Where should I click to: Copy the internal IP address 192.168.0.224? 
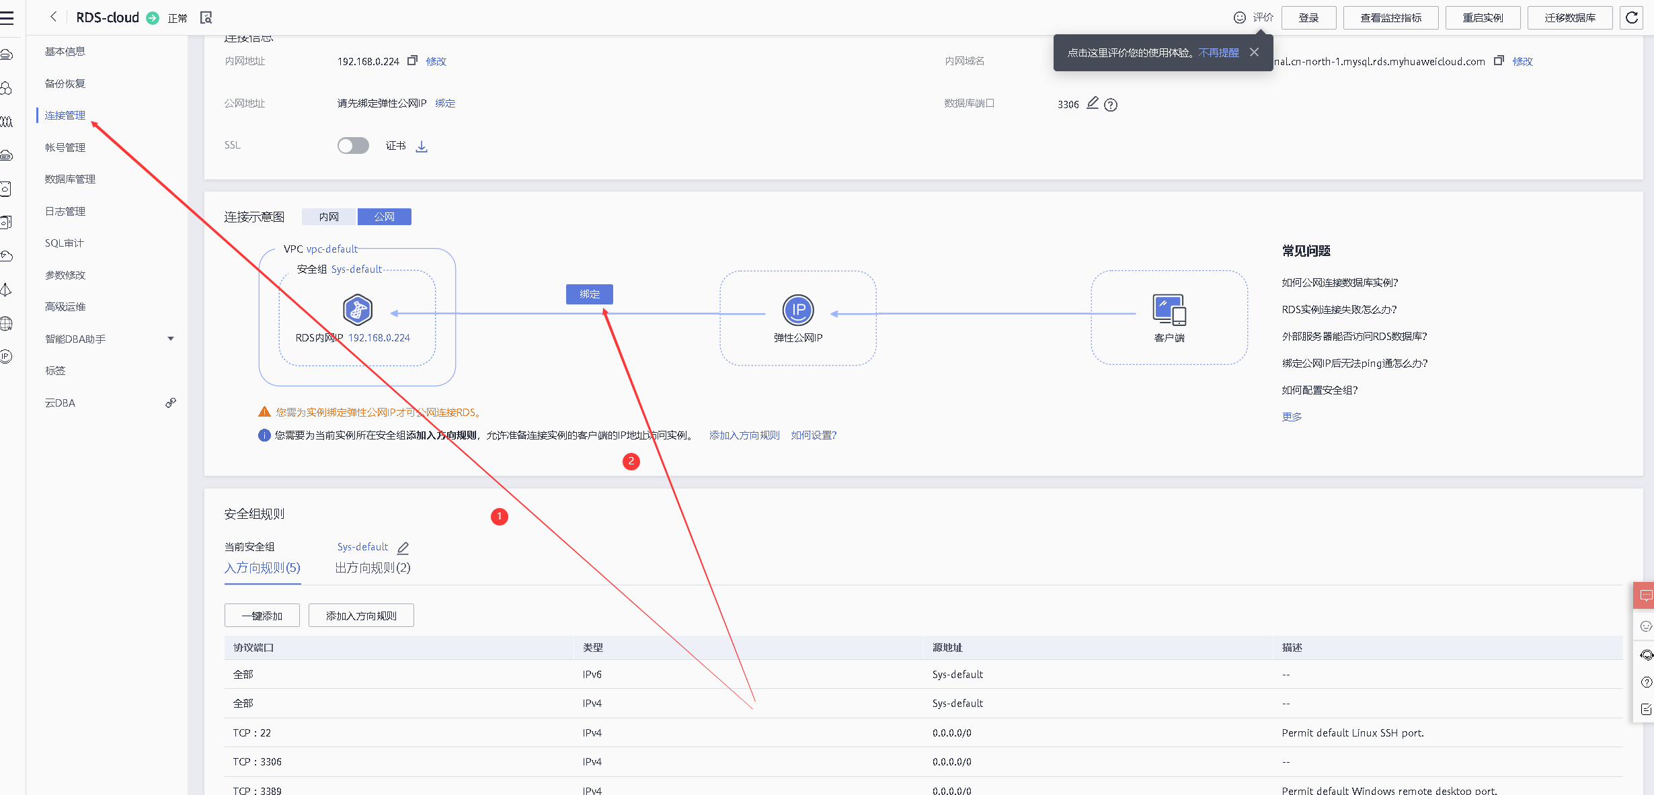[x=412, y=60]
